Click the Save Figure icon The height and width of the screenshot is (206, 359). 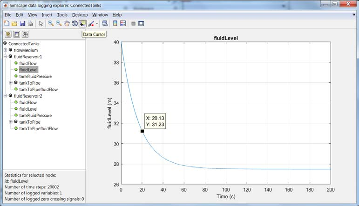pos(22,23)
